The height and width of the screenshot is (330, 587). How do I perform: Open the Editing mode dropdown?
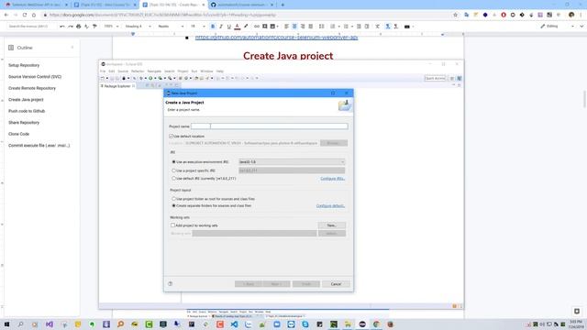(x=557, y=27)
